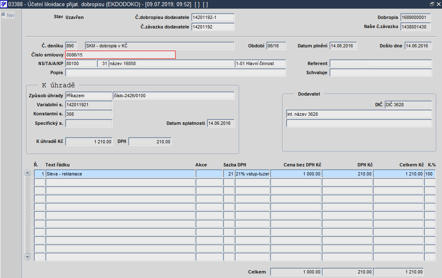Click the Akce cell in row 1

[209, 174]
